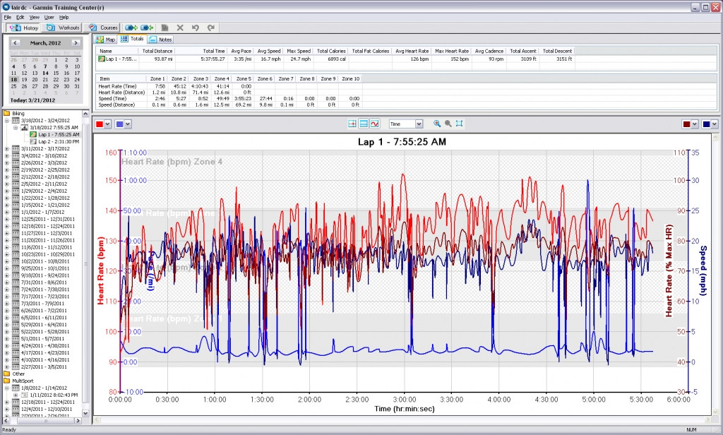Viewport: 723px width, 435px height.
Task: Go to next month in calendar
Action: 75,43
